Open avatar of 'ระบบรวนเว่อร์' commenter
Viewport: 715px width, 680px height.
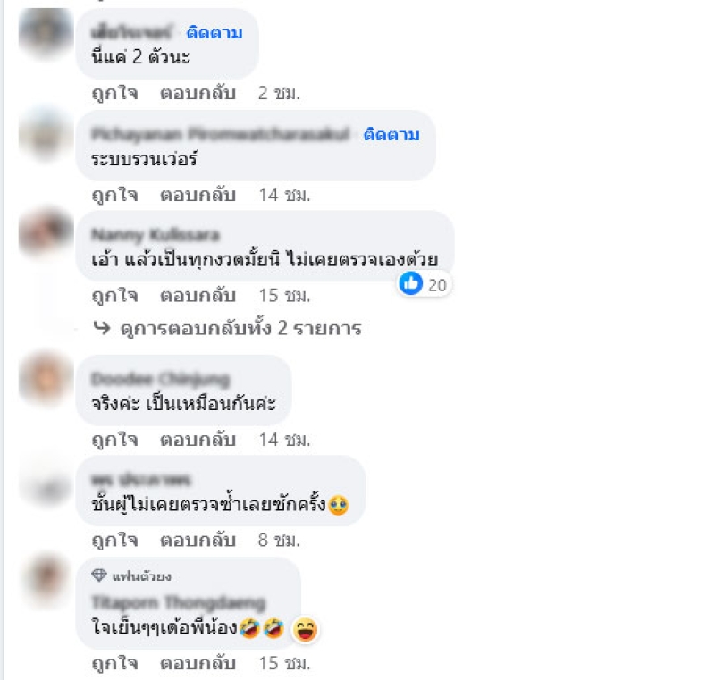pos(46,135)
